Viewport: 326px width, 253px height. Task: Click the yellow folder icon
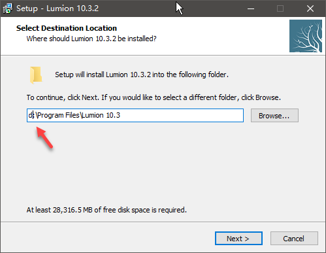(x=36, y=75)
